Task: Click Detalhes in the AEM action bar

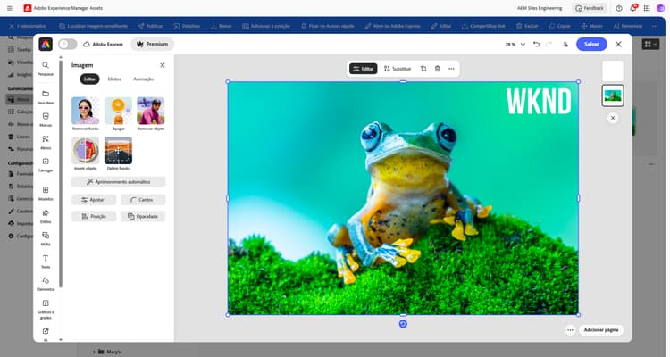Action: point(187,26)
